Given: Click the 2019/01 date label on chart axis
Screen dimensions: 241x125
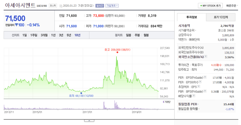Looking at the screenshot, I should [x=137, y=112].
